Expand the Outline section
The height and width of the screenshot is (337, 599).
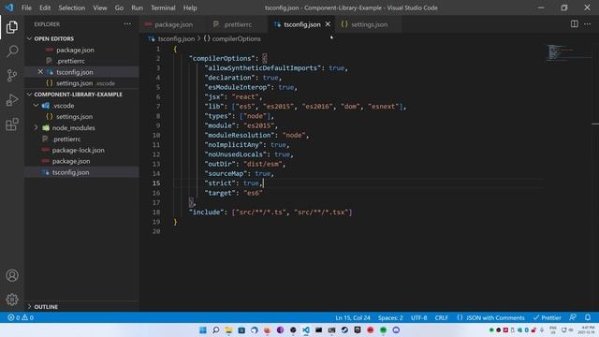(46, 307)
